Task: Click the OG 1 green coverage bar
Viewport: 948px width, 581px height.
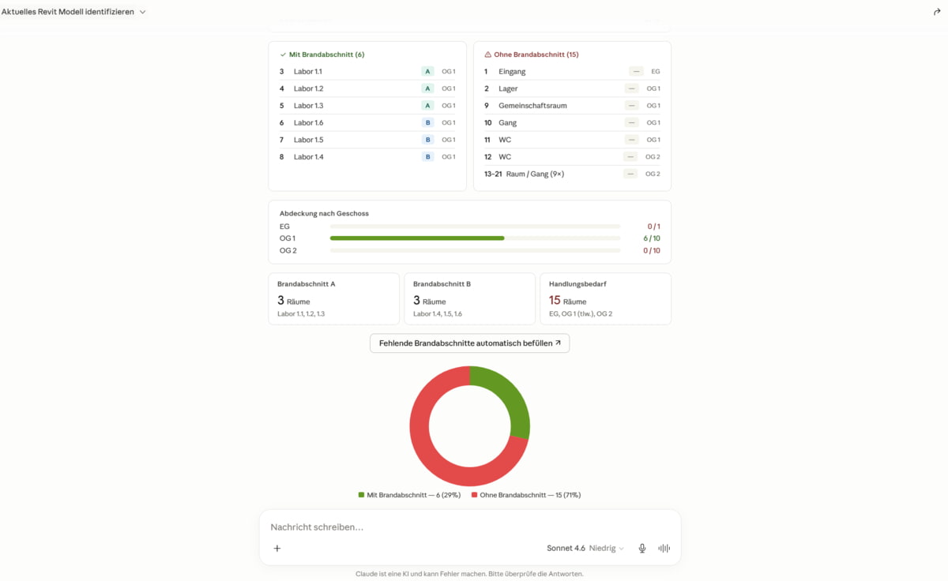Action: 417,238
